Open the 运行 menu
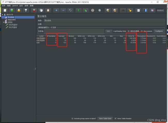The image size is (168, 123). click(21, 6)
